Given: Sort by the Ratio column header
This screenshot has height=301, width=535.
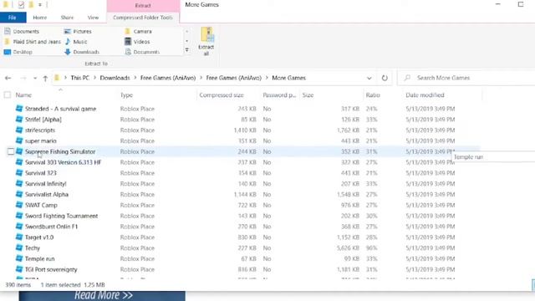Looking at the screenshot, I should tap(373, 94).
